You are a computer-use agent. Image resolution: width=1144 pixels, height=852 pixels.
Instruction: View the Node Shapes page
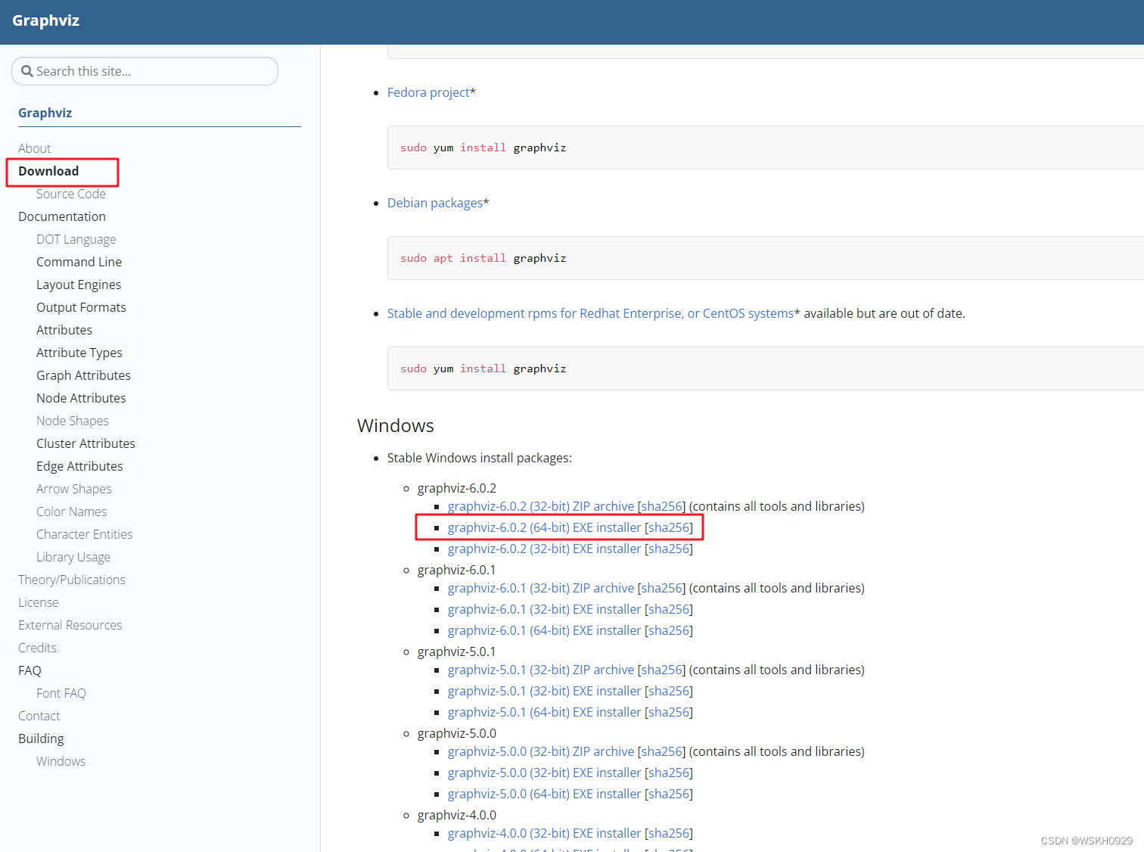(73, 421)
